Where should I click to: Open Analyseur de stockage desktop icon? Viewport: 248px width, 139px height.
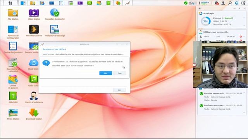pyautogui.click(x=55, y=31)
